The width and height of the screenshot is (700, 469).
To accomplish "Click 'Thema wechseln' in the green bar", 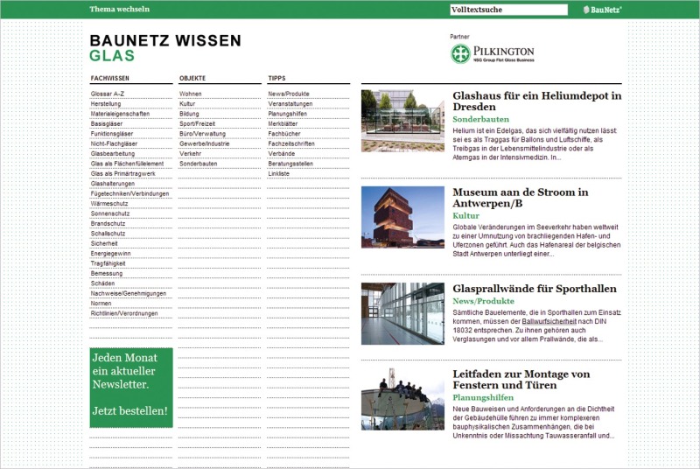I will click(119, 9).
